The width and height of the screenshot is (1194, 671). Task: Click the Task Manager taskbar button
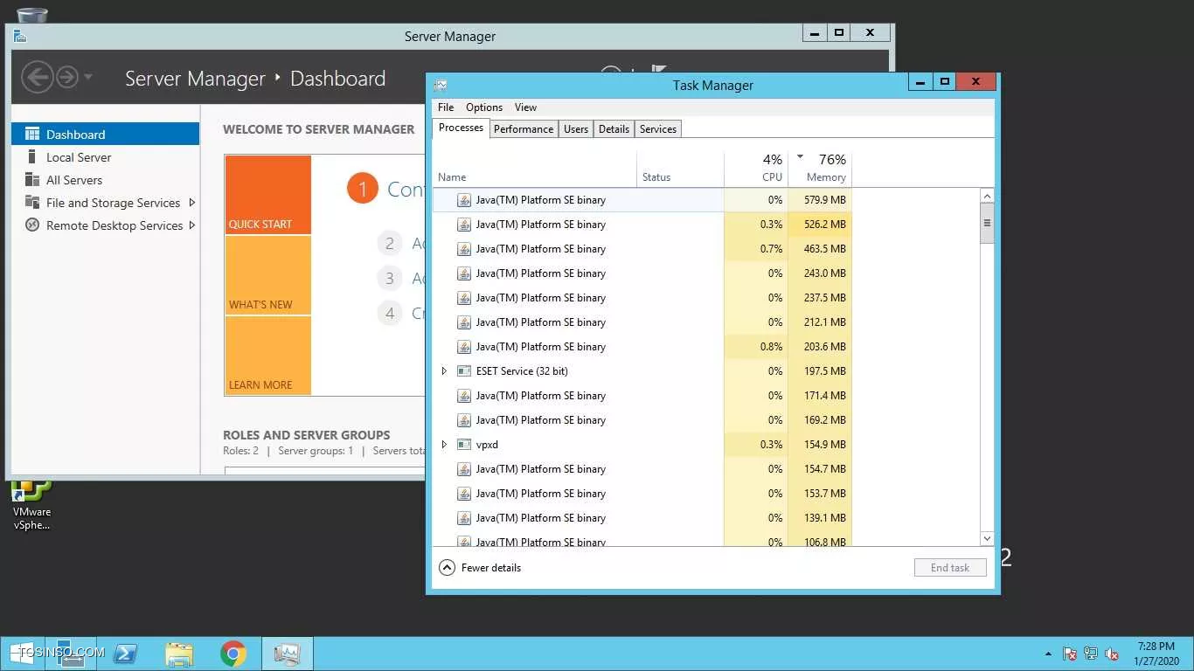point(287,654)
